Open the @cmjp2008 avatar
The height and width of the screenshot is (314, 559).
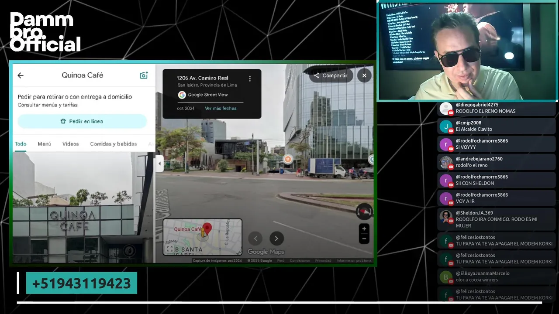click(x=446, y=126)
